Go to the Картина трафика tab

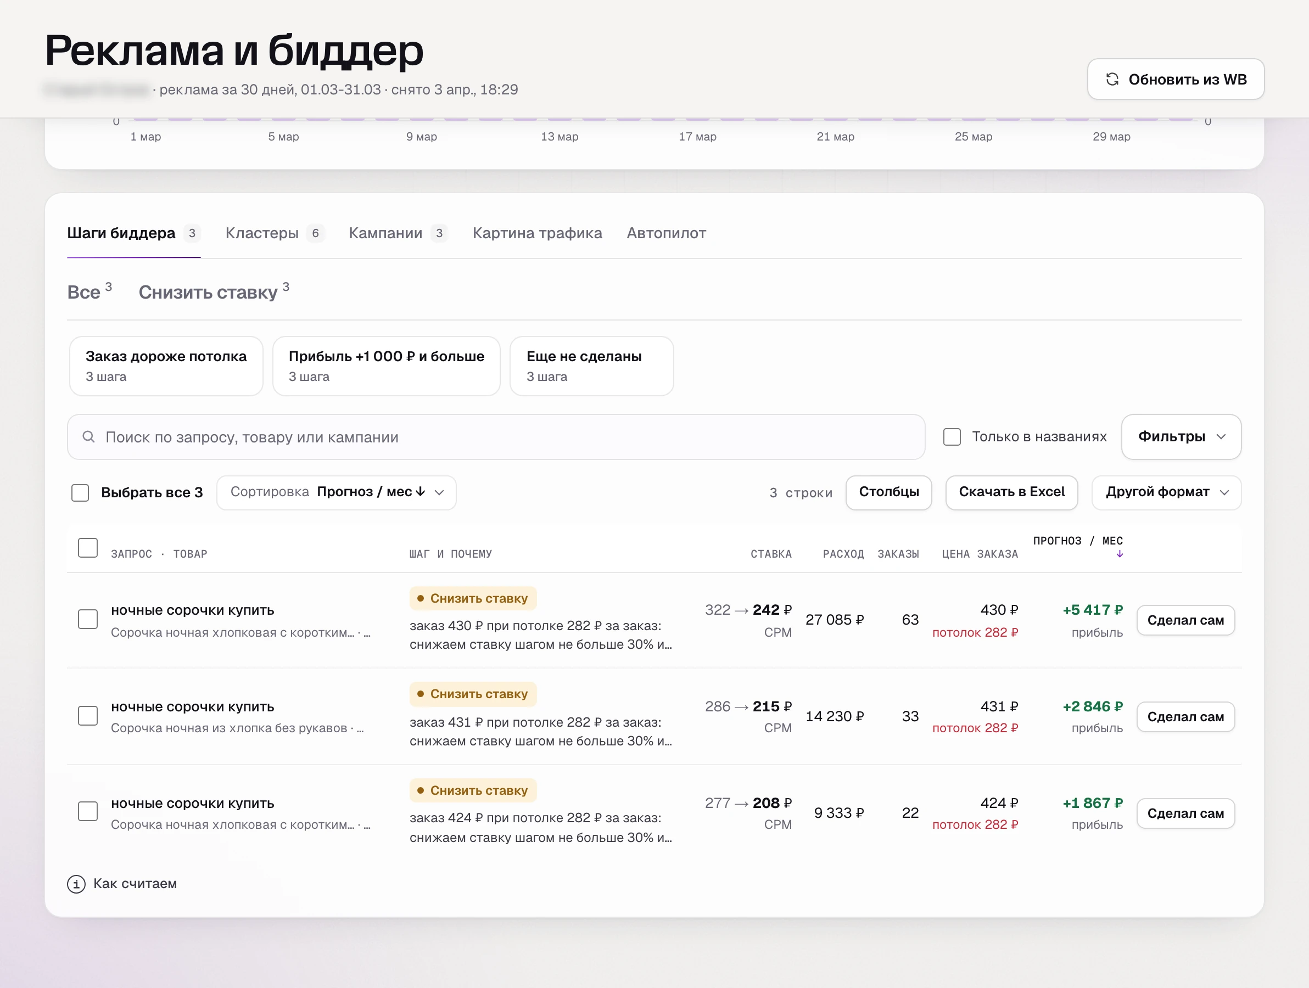537,233
